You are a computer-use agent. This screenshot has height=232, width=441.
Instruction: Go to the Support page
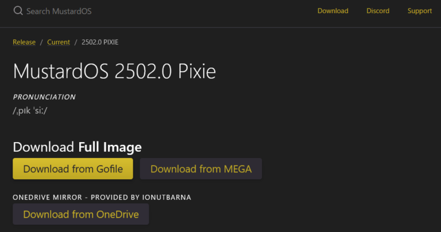click(x=420, y=11)
